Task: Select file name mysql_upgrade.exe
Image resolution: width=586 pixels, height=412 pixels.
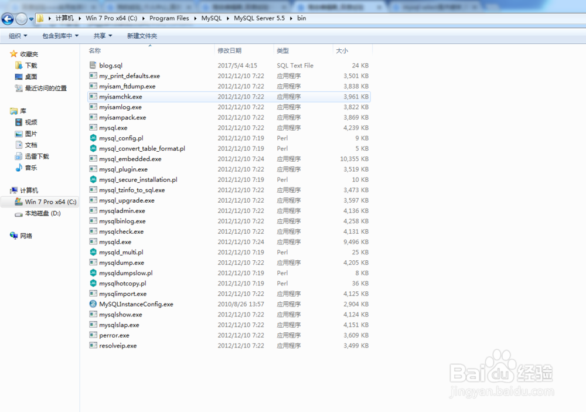Action: (127, 200)
